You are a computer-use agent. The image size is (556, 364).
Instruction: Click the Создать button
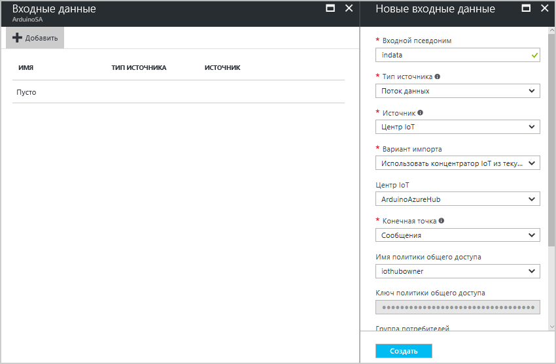(x=404, y=351)
